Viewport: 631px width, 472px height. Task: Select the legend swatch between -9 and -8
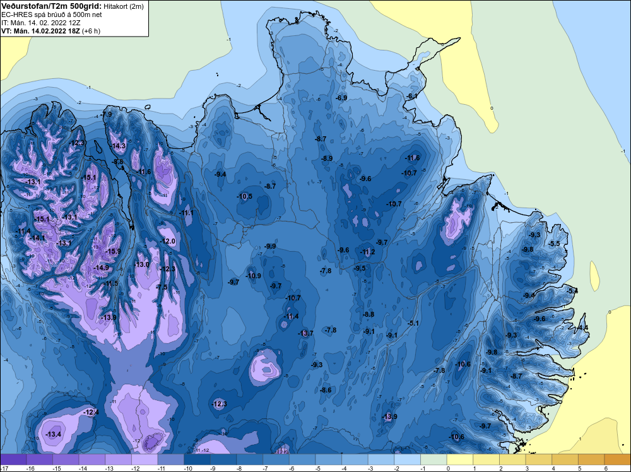(x=223, y=459)
